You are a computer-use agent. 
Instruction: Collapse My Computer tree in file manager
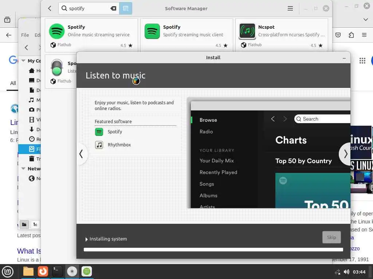click(23, 61)
